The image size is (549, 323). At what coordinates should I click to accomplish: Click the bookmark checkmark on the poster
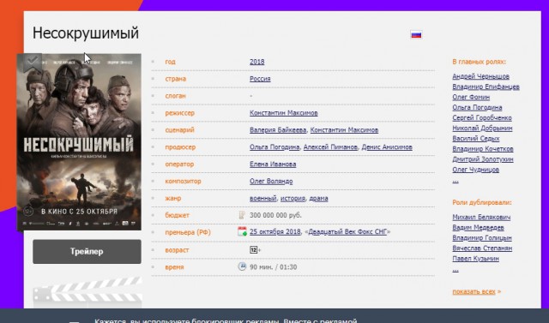tap(33, 63)
